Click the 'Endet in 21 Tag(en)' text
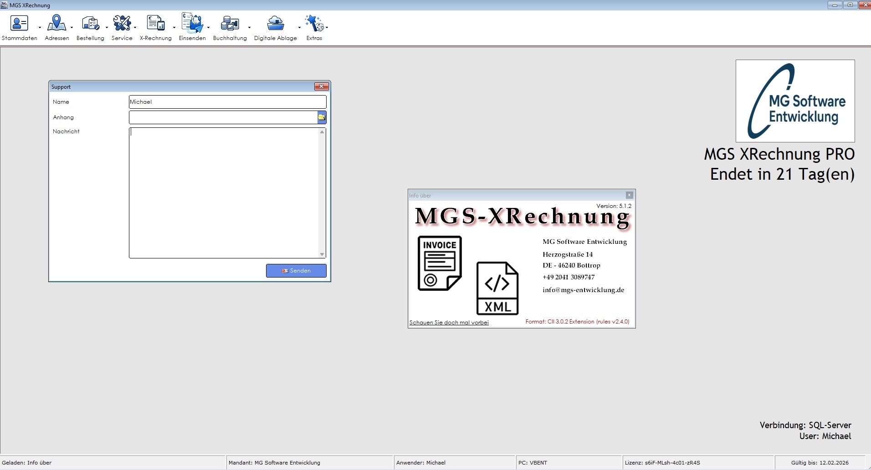This screenshot has width=871, height=470. tap(782, 174)
